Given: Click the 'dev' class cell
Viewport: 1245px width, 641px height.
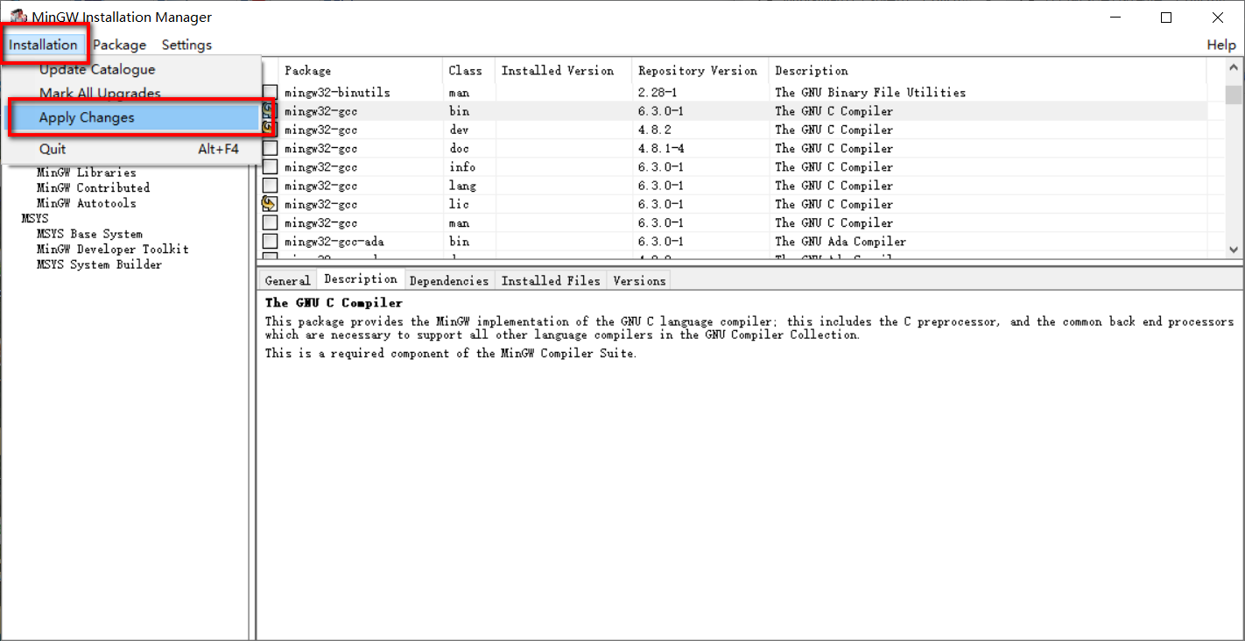Looking at the screenshot, I should point(459,130).
